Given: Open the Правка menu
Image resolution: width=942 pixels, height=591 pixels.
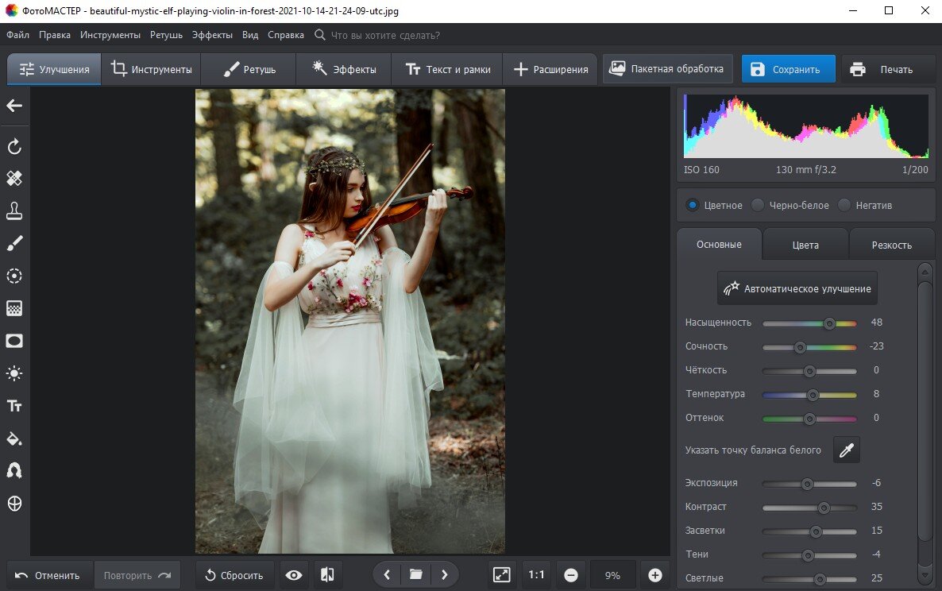Looking at the screenshot, I should (55, 35).
